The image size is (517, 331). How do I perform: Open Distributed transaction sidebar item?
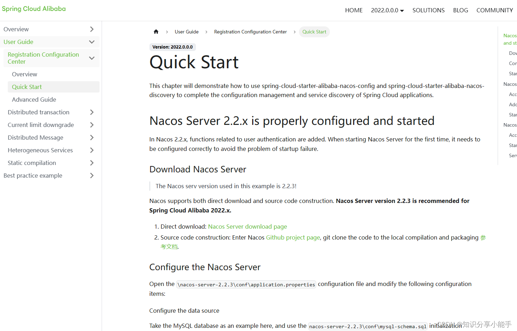pos(39,112)
